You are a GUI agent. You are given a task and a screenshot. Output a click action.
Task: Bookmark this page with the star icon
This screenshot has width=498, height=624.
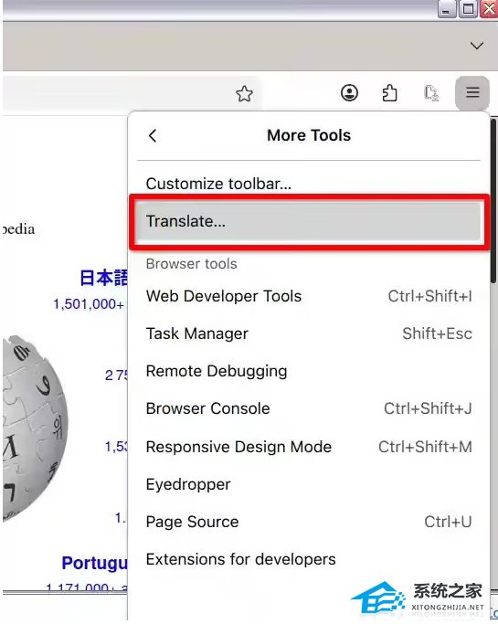coord(244,94)
